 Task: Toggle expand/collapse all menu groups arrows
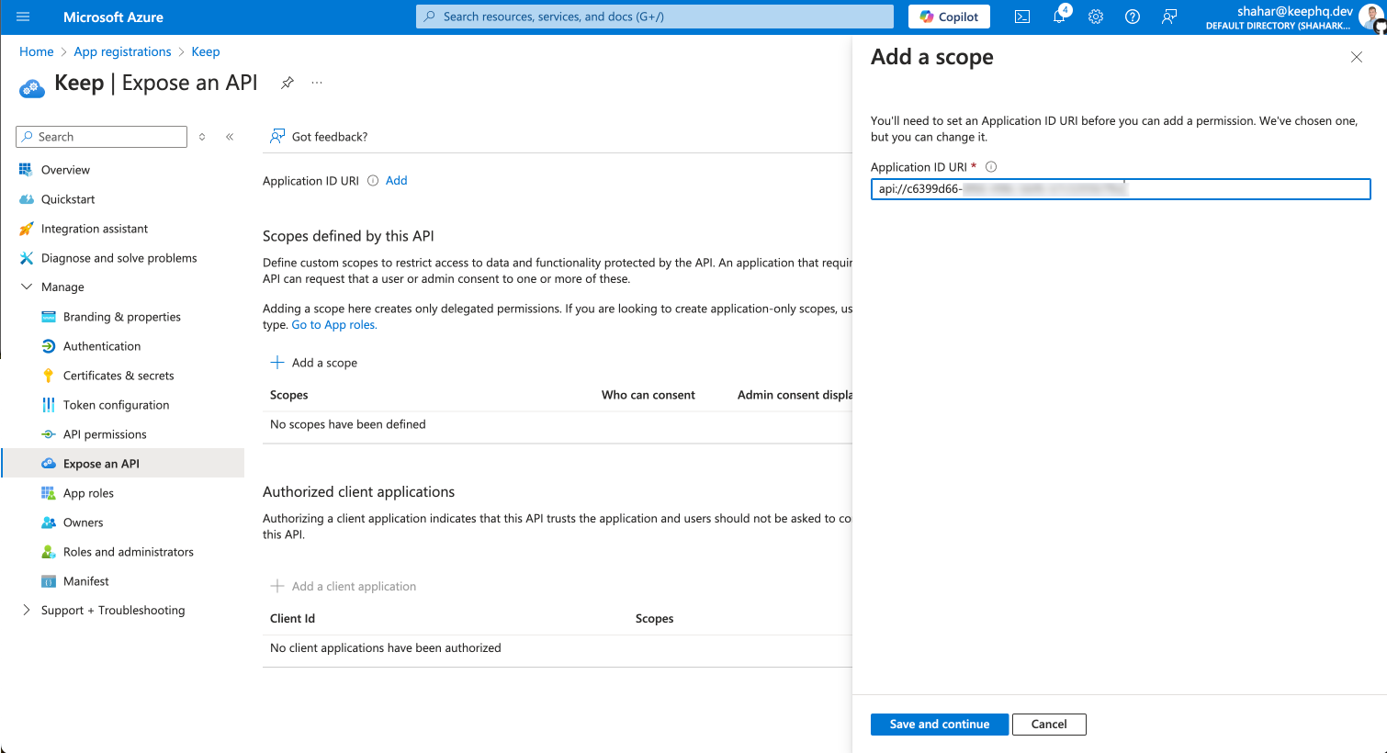tap(202, 137)
